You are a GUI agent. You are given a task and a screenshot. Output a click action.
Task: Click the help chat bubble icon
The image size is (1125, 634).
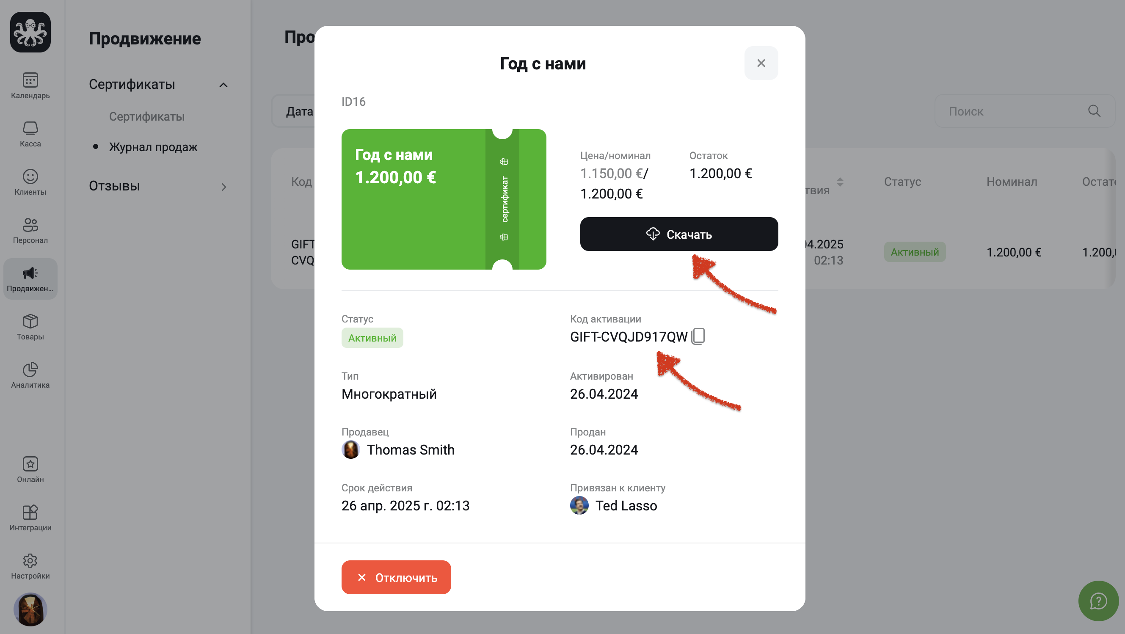click(1098, 601)
